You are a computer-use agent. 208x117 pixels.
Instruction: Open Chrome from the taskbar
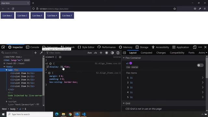tap(70, 114)
